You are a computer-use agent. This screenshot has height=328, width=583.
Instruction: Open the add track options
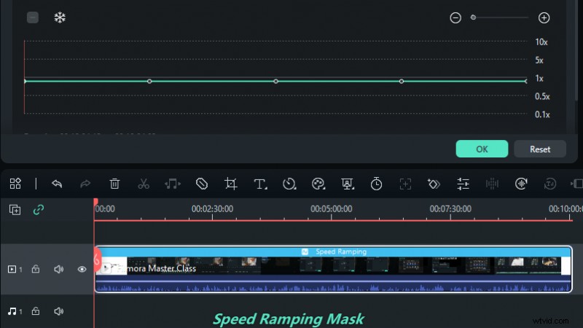[15, 210]
